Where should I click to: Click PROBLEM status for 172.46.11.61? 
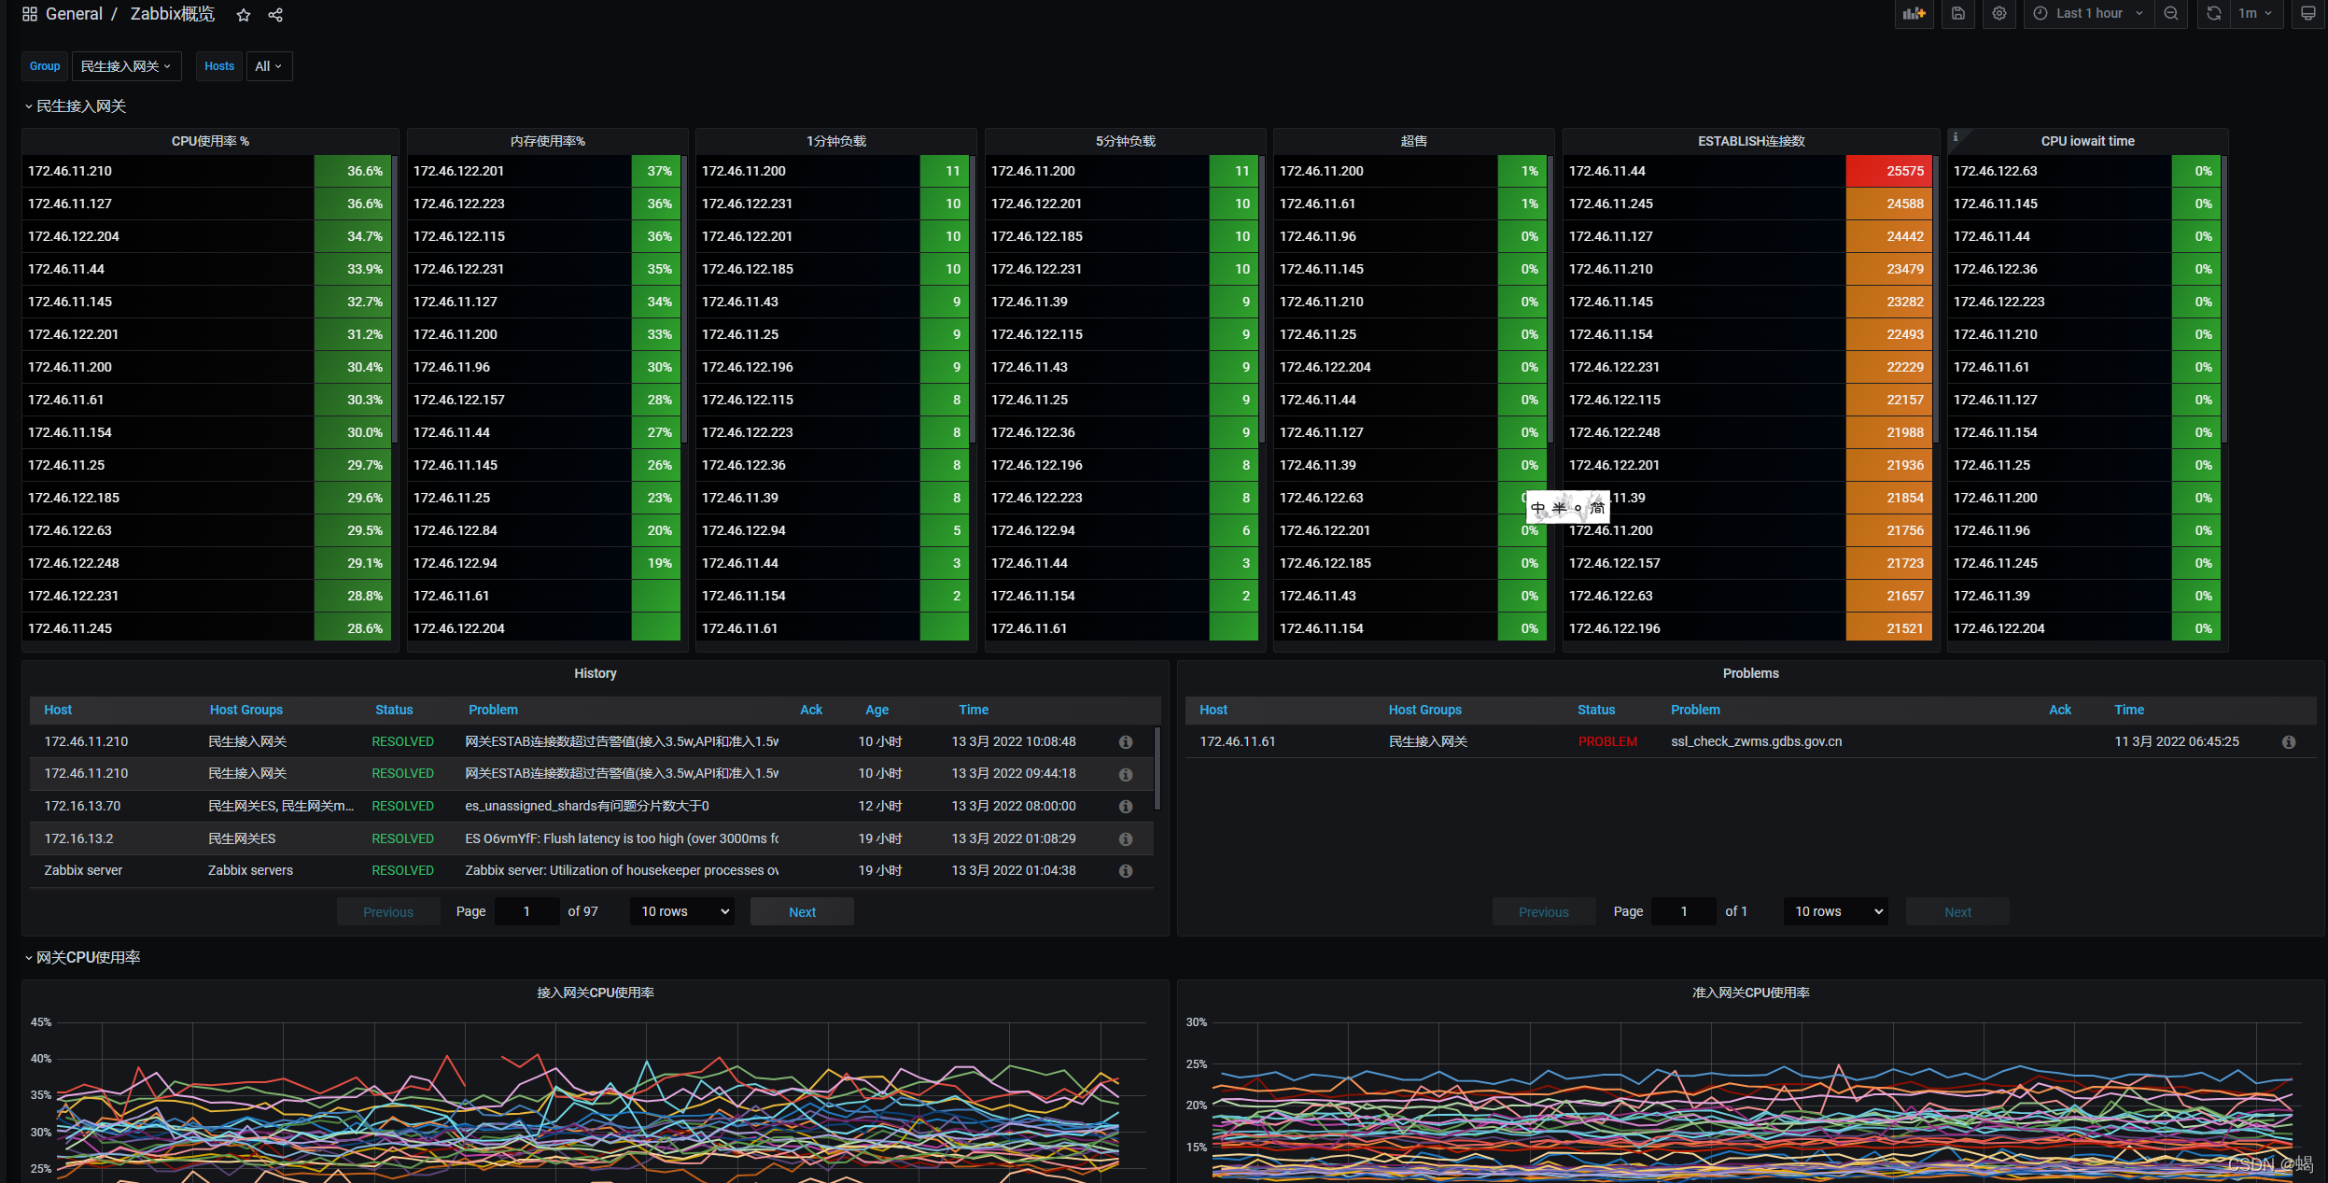coord(1607,742)
